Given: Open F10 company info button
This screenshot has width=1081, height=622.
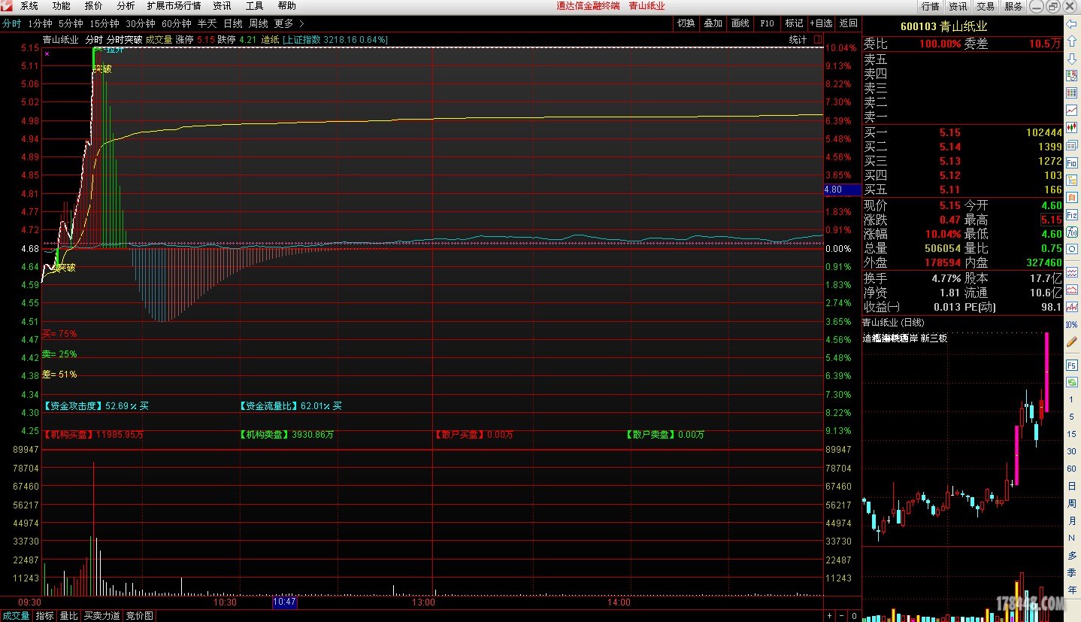Looking at the screenshot, I should click(x=767, y=23).
